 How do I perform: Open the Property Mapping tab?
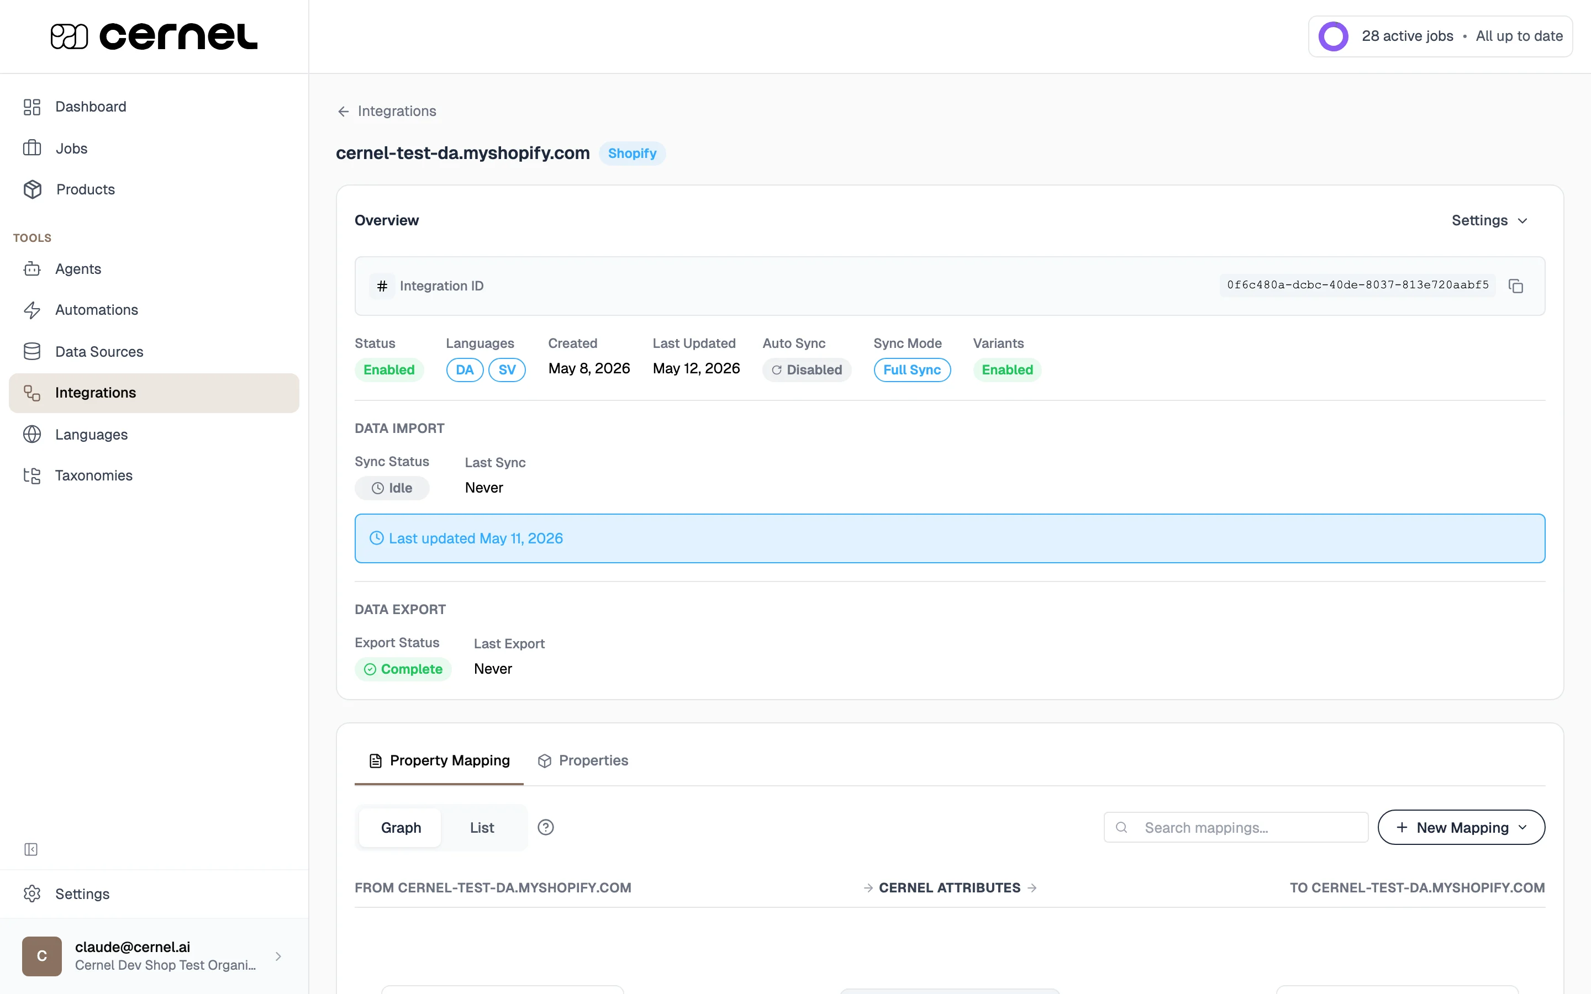click(x=439, y=760)
